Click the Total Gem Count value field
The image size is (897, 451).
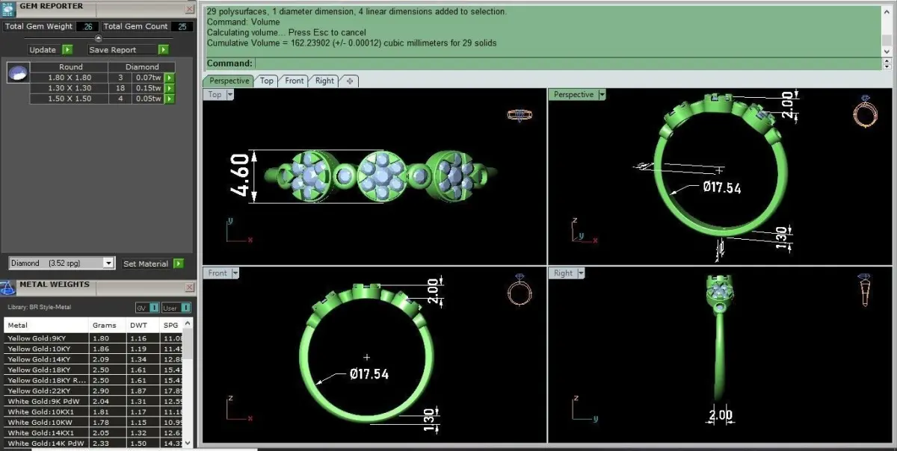point(181,26)
